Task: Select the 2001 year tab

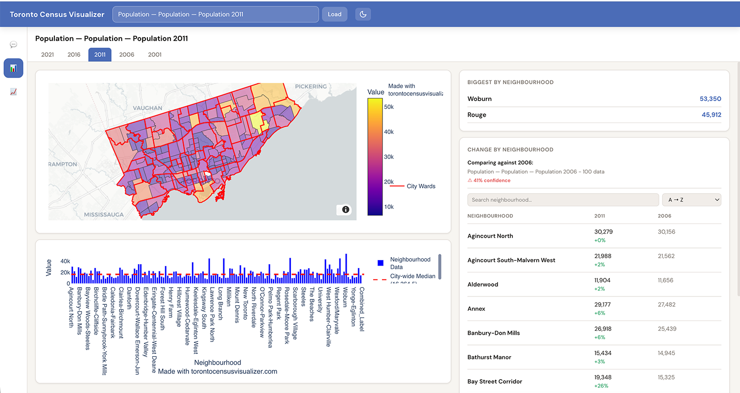Action: coord(155,54)
